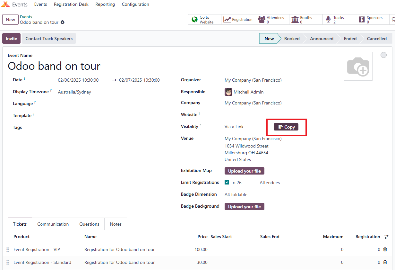Switch to the Notes tab
The image size is (395, 270).
(x=116, y=224)
